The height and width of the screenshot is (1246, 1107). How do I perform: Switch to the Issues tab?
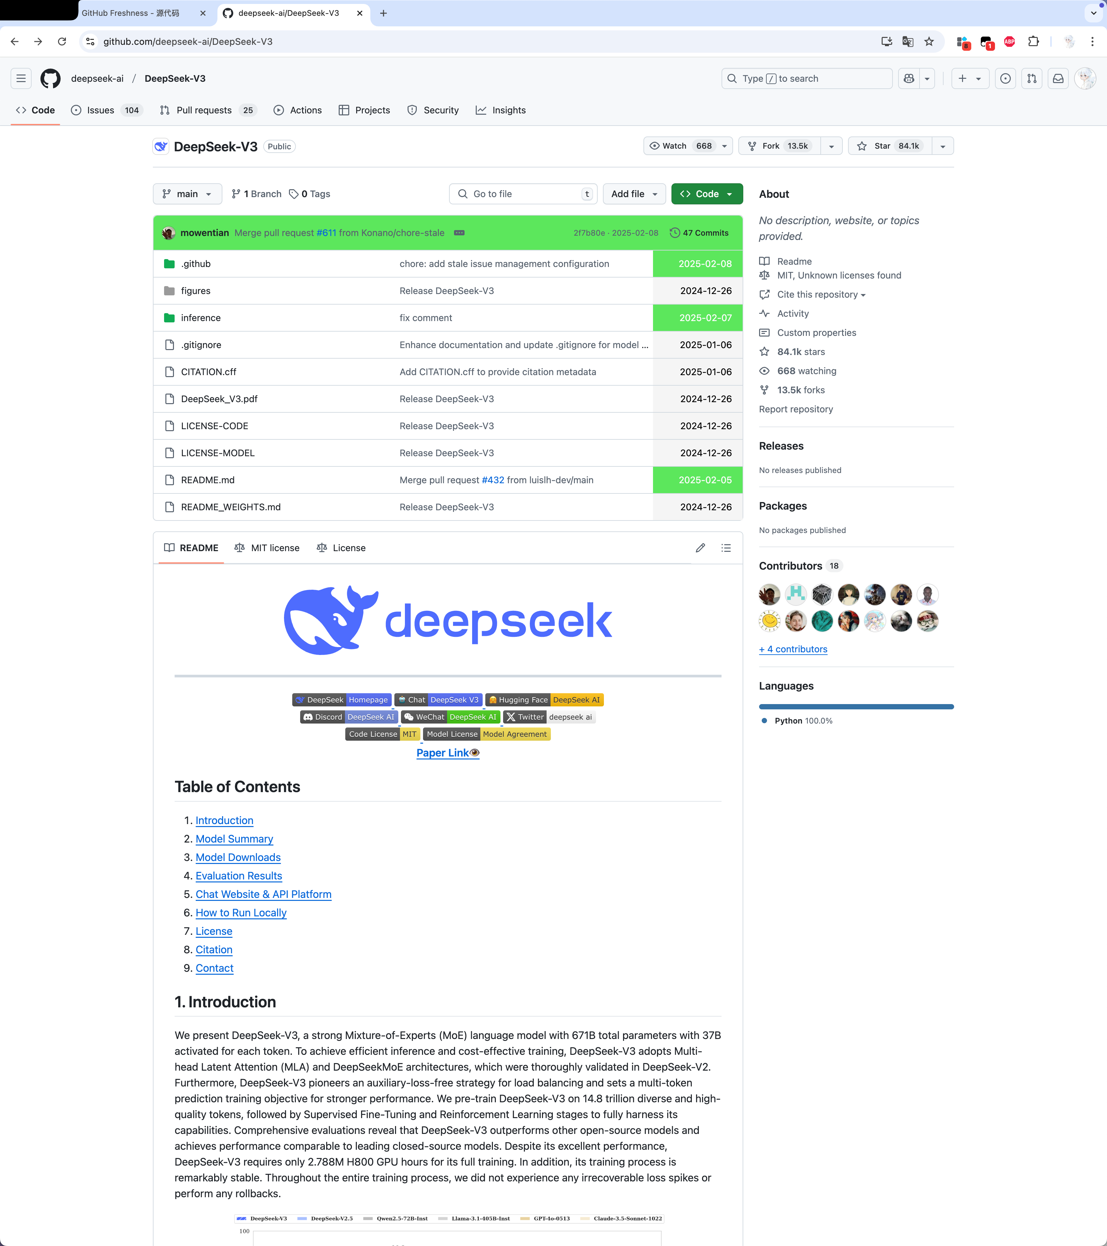point(100,110)
